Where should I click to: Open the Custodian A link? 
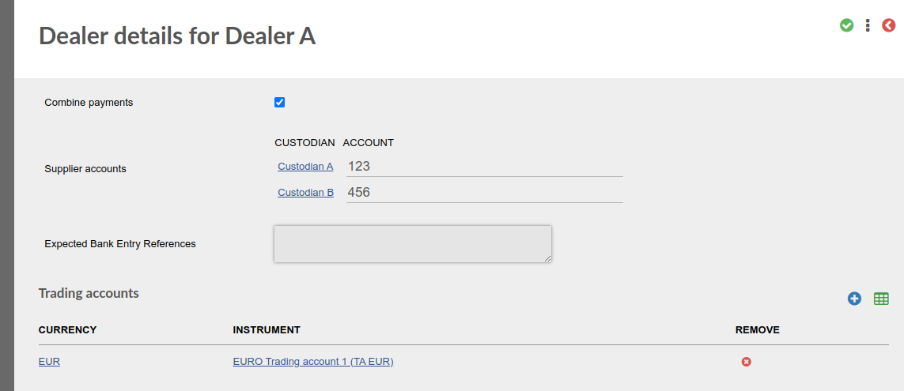(x=305, y=167)
